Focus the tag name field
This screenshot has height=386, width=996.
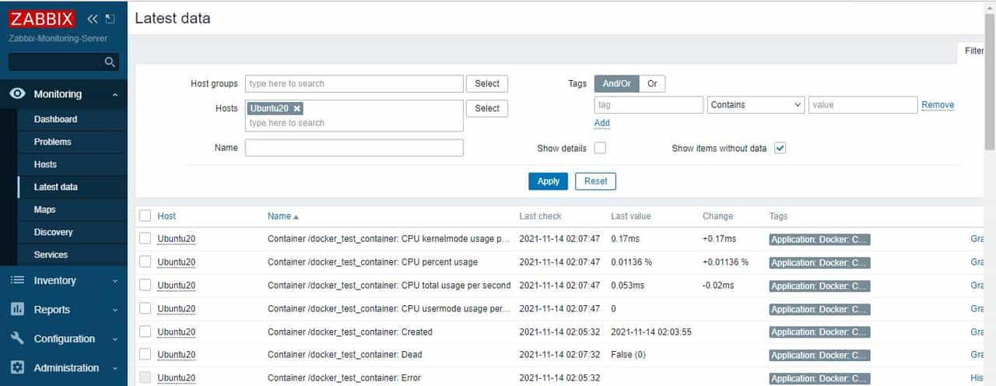click(x=649, y=104)
